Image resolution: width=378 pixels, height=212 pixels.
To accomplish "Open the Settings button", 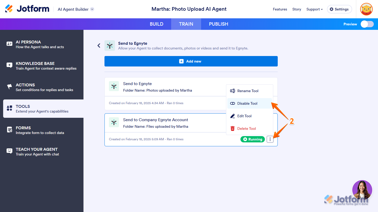I will tap(339, 9).
